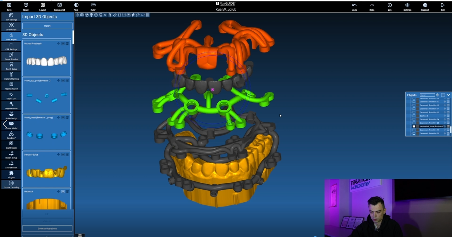Viewport: 452px width, 237px height.
Task: Open VOI Settings in the sidebar
Action: point(11,17)
